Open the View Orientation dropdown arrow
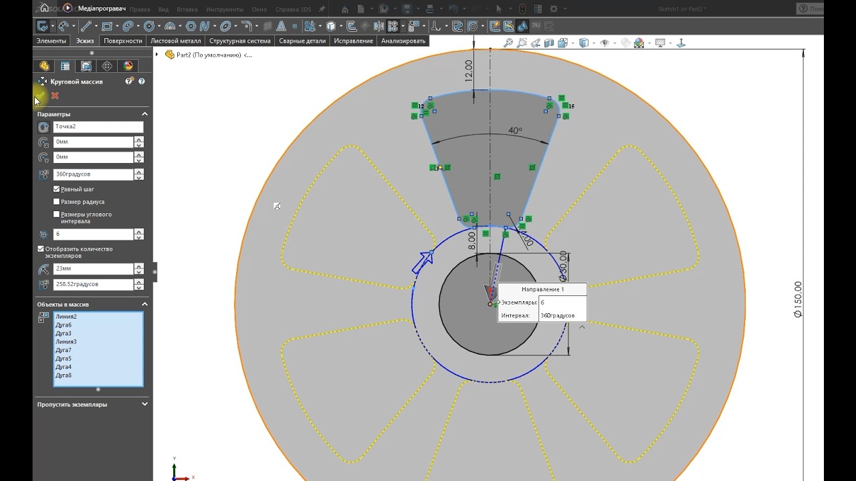Image resolution: width=856 pixels, height=481 pixels. coord(572,43)
